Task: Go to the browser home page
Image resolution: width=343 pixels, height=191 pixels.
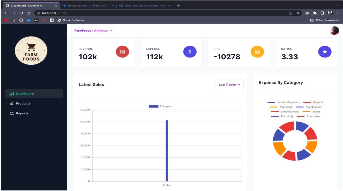Action: 29,13
